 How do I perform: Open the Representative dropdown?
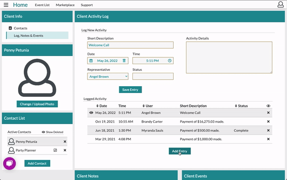click(108, 77)
